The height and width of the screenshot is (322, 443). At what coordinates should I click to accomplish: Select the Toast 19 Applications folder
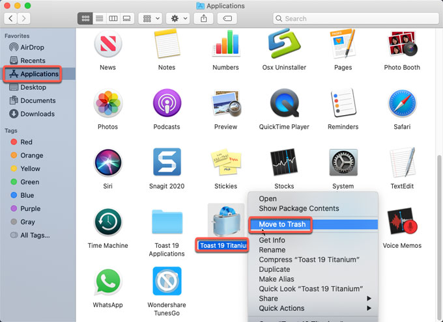click(167, 222)
